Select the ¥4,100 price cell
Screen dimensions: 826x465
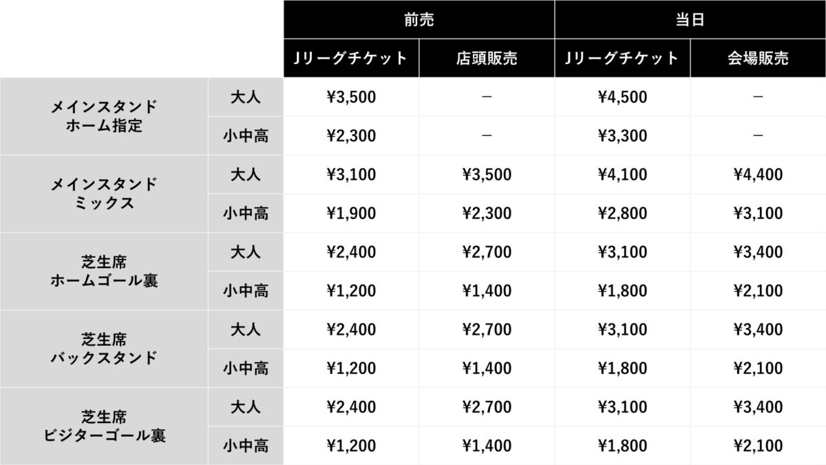622,175
